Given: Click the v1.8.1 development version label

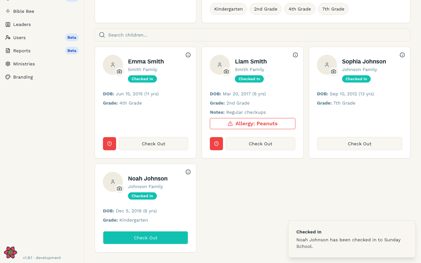Looking at the screenshot, I should [42, 258].
